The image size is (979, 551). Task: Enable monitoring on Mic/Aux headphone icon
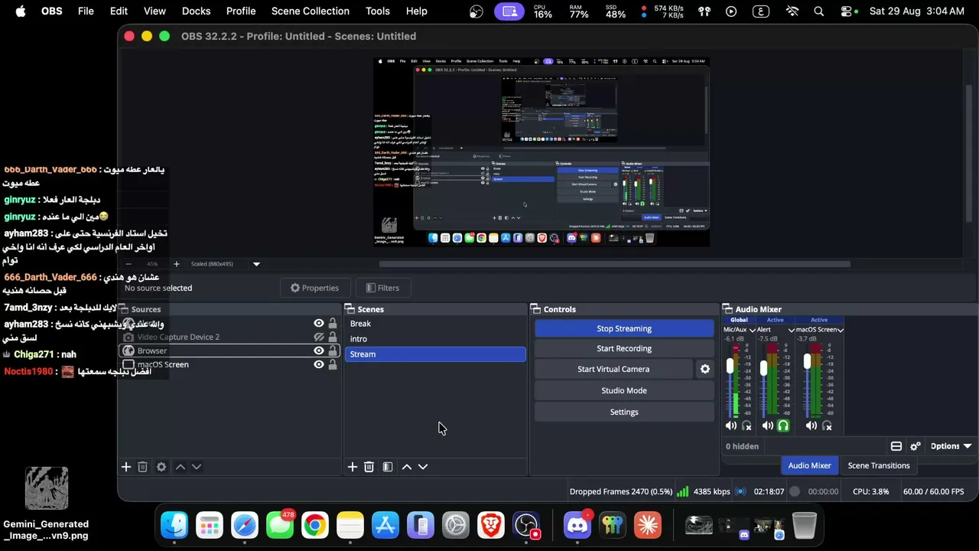coord(746,425)
